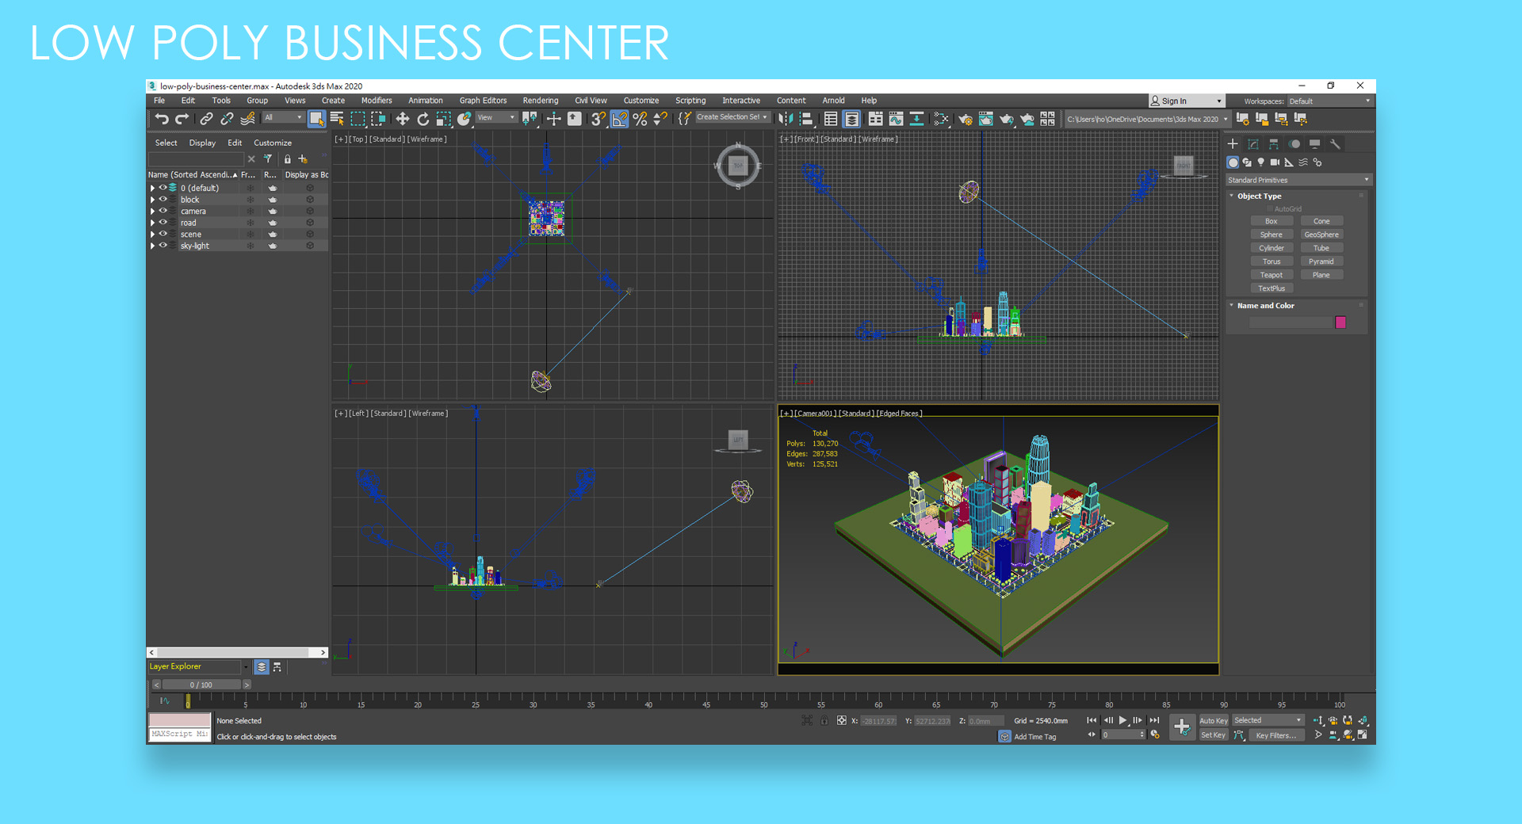1522x824 pixels.
Task: Expand the block layer tree arrow
Action: (152, 200)
